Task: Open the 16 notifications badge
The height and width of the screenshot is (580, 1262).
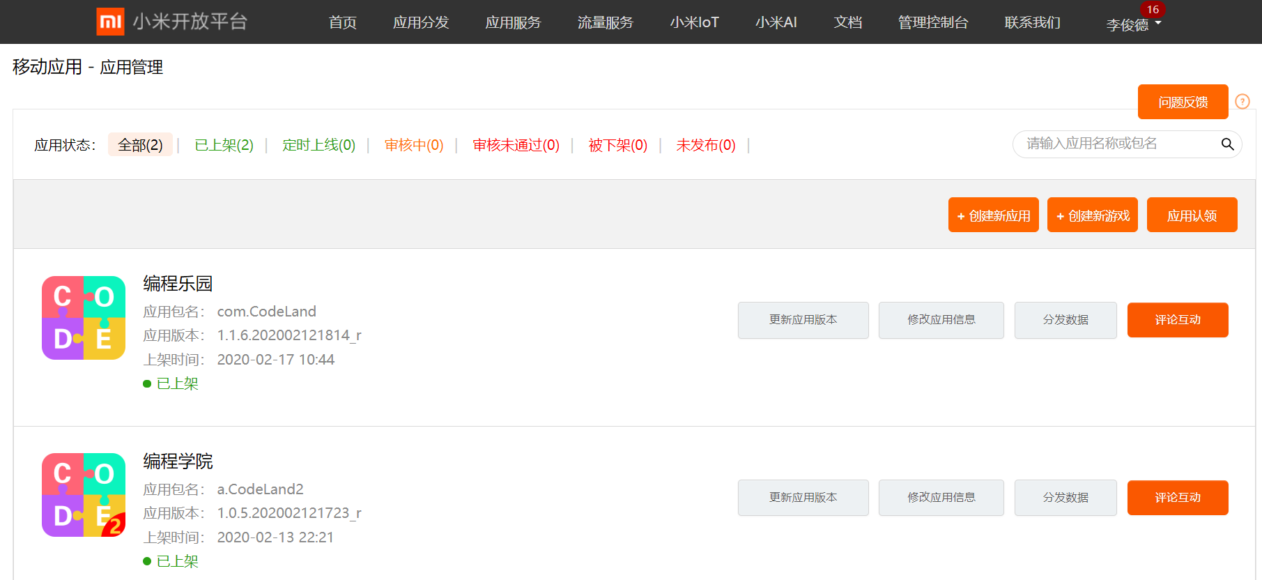Action: coord(1153,9)
